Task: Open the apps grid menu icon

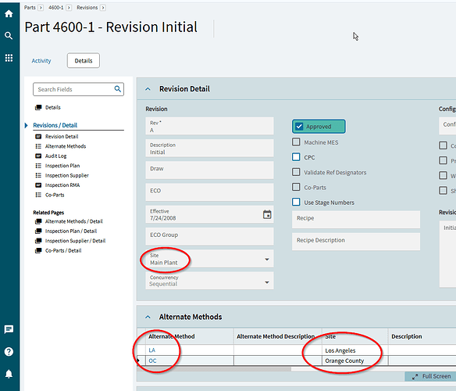Action: (9, 58)
